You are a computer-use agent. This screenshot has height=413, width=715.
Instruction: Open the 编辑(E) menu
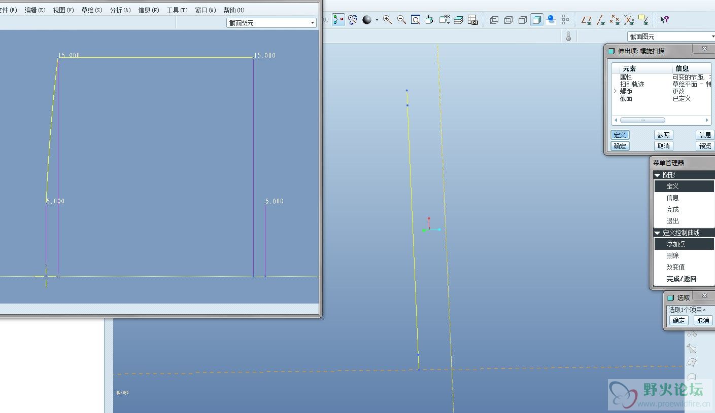click(35, 10)
